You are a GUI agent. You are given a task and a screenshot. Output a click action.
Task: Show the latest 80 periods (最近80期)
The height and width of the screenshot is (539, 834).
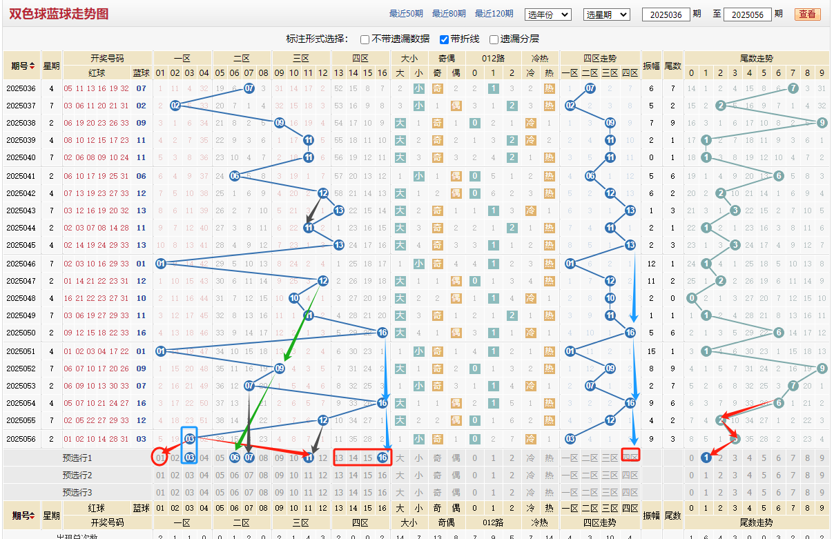point(449,14)
